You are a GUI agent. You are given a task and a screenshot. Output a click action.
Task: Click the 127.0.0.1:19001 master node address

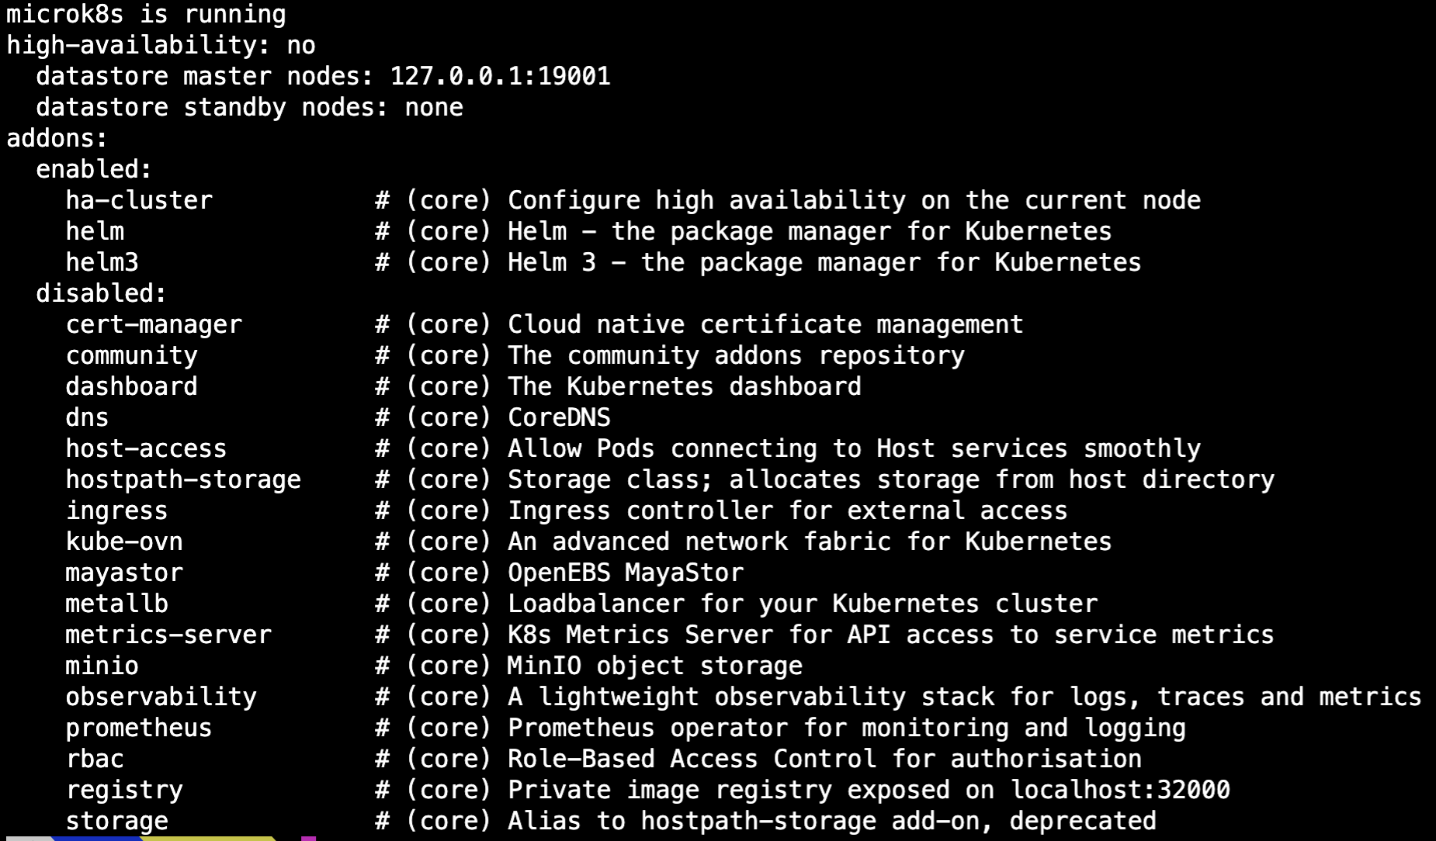pyautogui.click(x=500, y=76)
